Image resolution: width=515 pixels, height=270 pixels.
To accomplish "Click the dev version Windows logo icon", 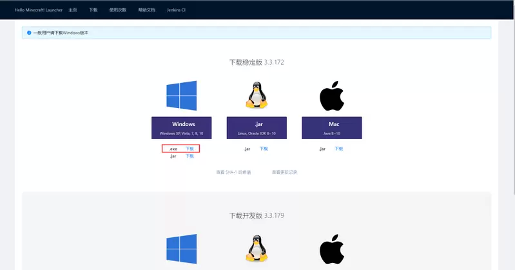I will pos(182,249).
